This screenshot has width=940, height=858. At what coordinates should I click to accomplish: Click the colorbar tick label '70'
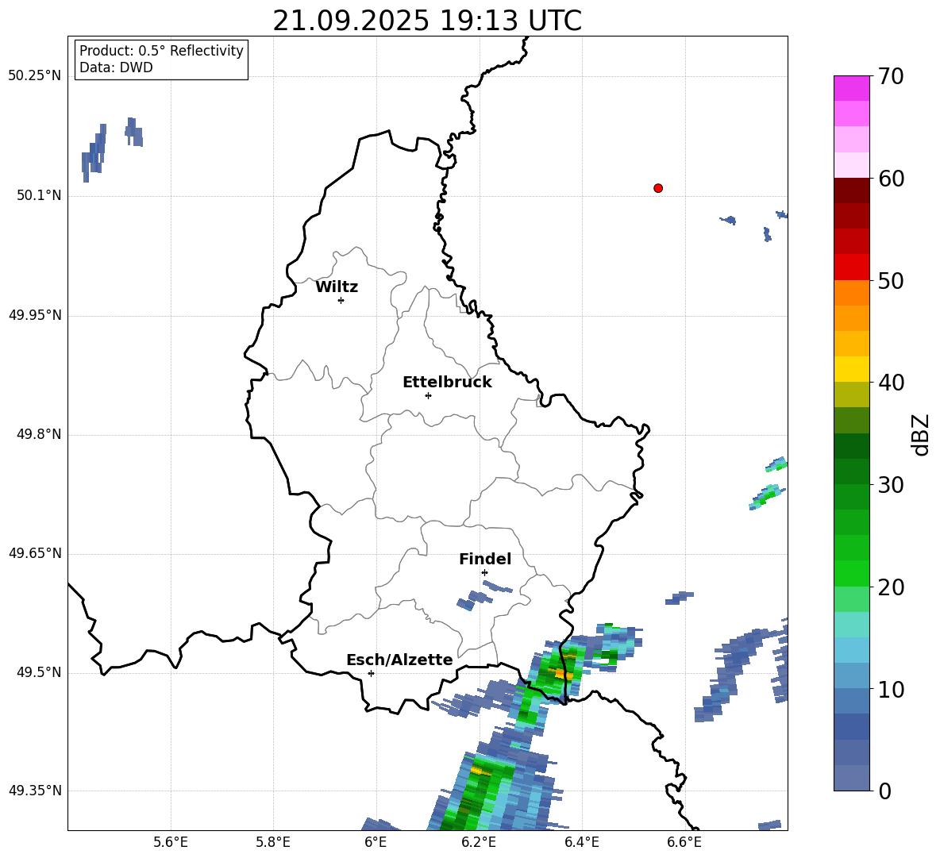pos(891,76)
